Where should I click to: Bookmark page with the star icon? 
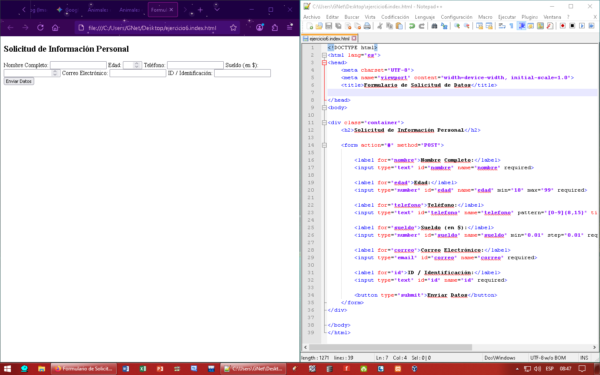(x=233, y=28)
